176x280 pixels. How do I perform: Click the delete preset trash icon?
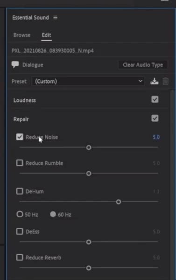165,81
